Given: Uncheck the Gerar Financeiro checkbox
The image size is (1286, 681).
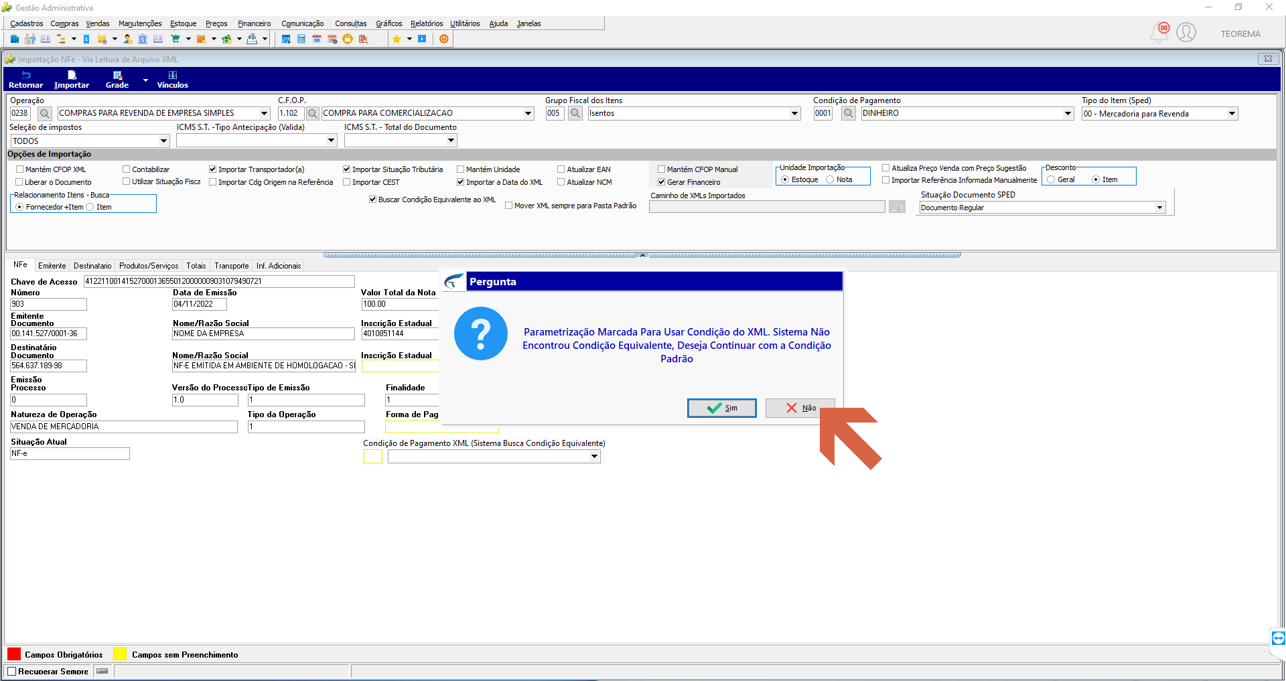Looking at the screenshot, I should coord(661,182).
